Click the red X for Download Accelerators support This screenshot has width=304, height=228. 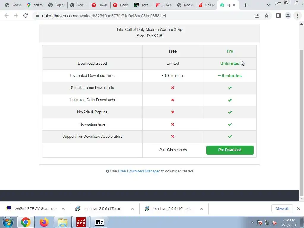click(172, 137)
